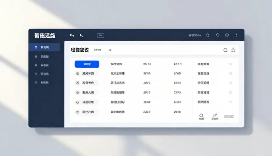Click the round icon inside the first pill chip
The height and width of the screenshot is (156, 272).
click(78, 73)
